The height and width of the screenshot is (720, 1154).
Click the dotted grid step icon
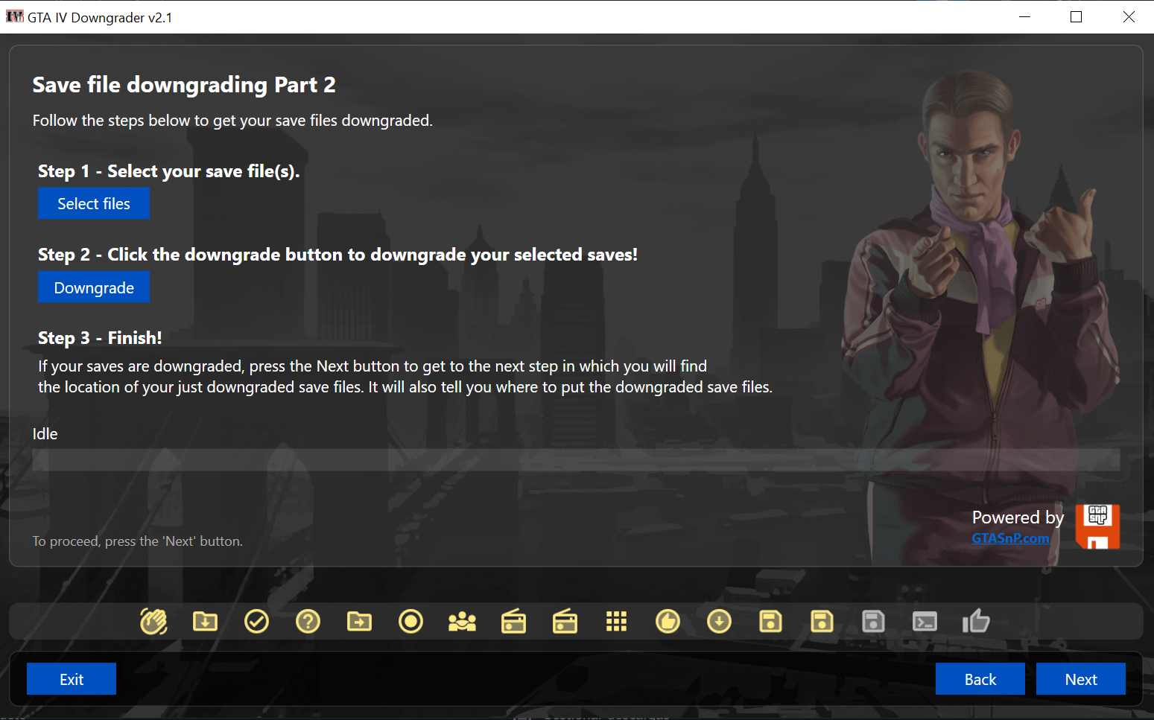(616, 621)
